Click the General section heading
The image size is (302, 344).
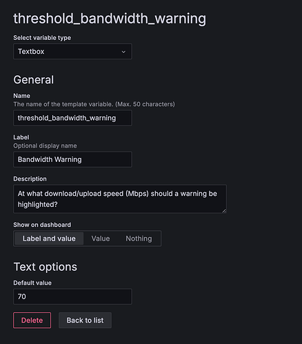(x=34, y=80)
